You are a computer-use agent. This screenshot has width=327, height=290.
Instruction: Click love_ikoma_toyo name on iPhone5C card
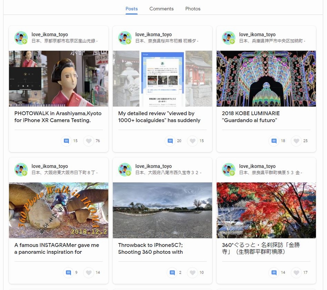pos(154,166)
